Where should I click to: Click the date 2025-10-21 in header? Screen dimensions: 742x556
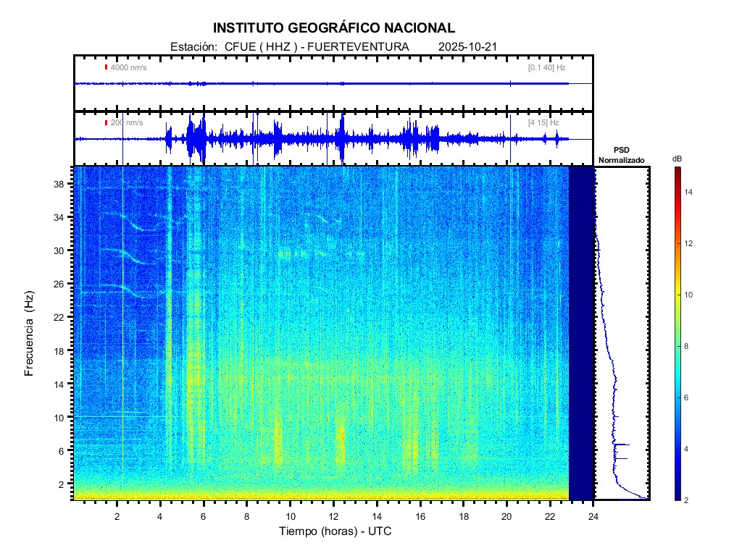click(x=467, y=47)
